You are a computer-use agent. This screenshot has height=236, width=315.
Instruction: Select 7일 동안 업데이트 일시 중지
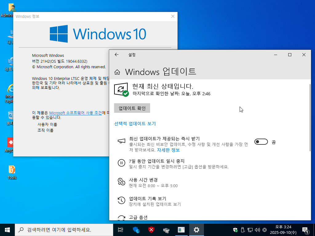click(157, 161)
